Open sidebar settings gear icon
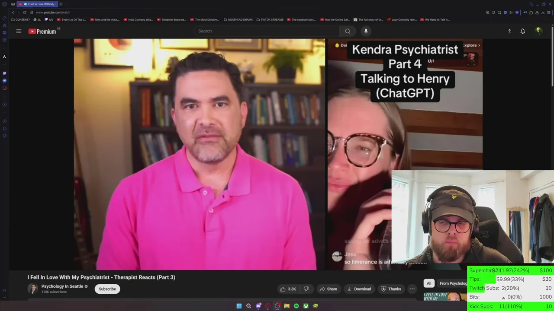 click(4, 136)
